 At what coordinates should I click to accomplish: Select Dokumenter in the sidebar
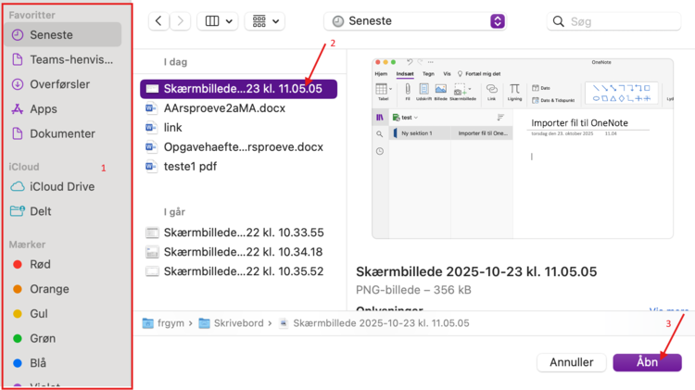pos(61,133)
